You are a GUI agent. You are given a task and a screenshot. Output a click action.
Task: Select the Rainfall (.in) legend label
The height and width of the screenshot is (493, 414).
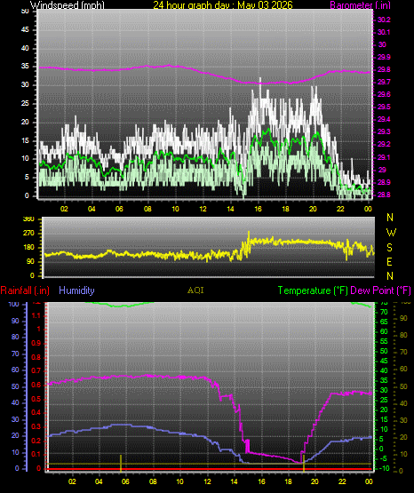click(25, 290)
